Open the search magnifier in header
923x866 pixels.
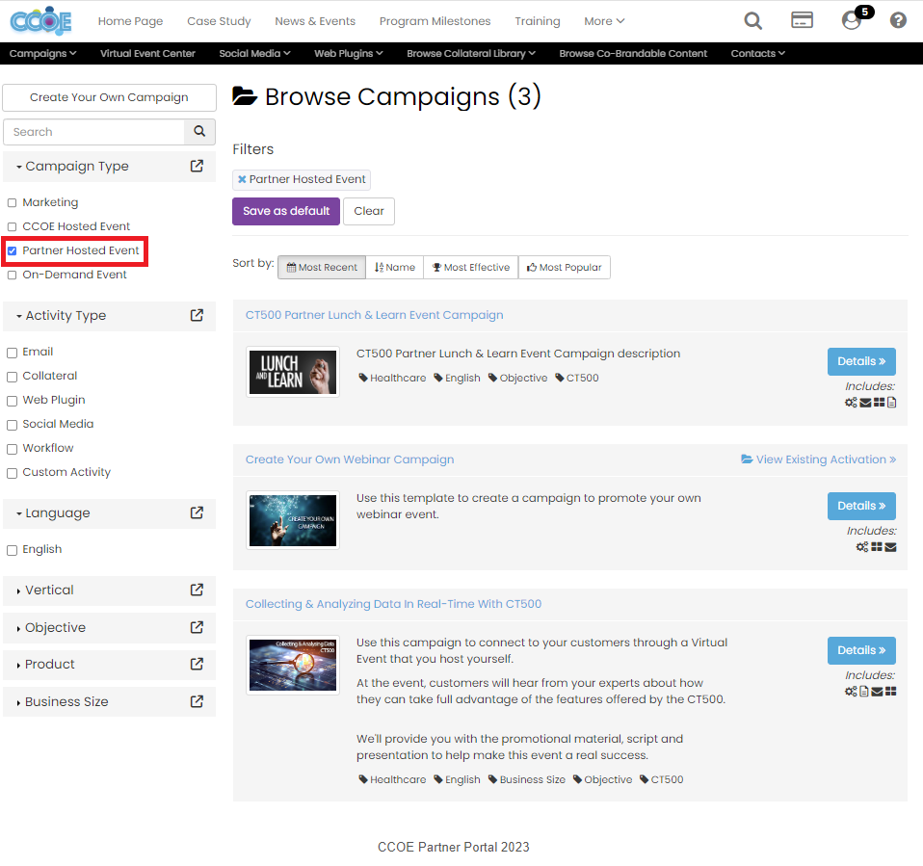point(752,21)
